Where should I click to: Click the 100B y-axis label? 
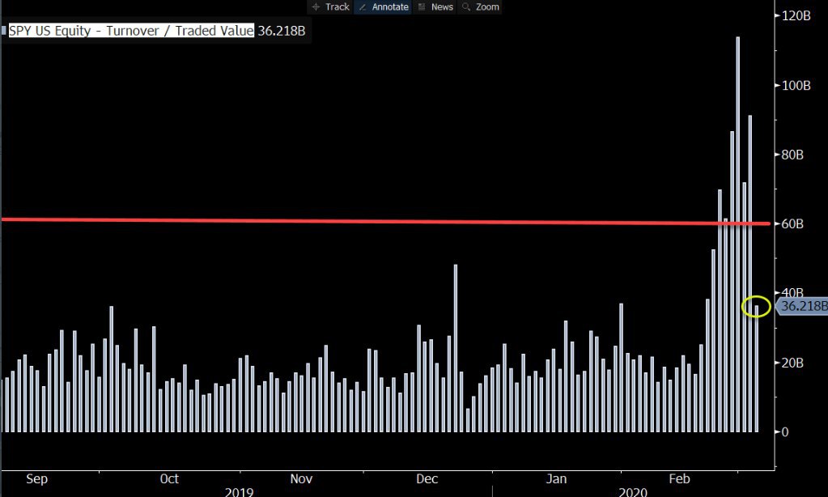point(796,86)
